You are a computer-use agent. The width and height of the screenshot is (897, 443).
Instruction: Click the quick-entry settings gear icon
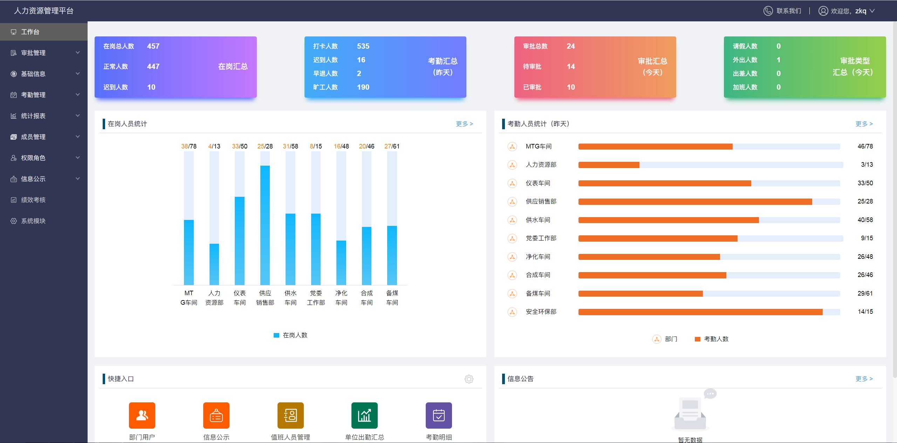469,379
